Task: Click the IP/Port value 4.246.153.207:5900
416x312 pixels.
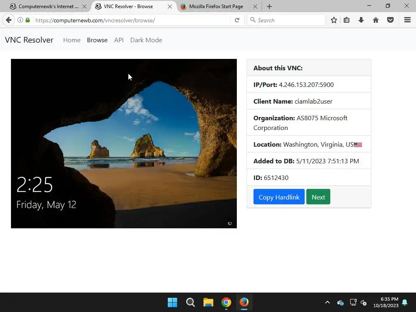Action: 306,84
